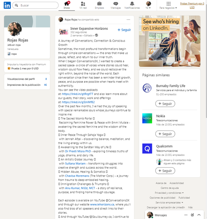The height and width of the screenshot is (219, 207).
Task: Click the search magnifier icon
Action: click(x=17, y=5)
